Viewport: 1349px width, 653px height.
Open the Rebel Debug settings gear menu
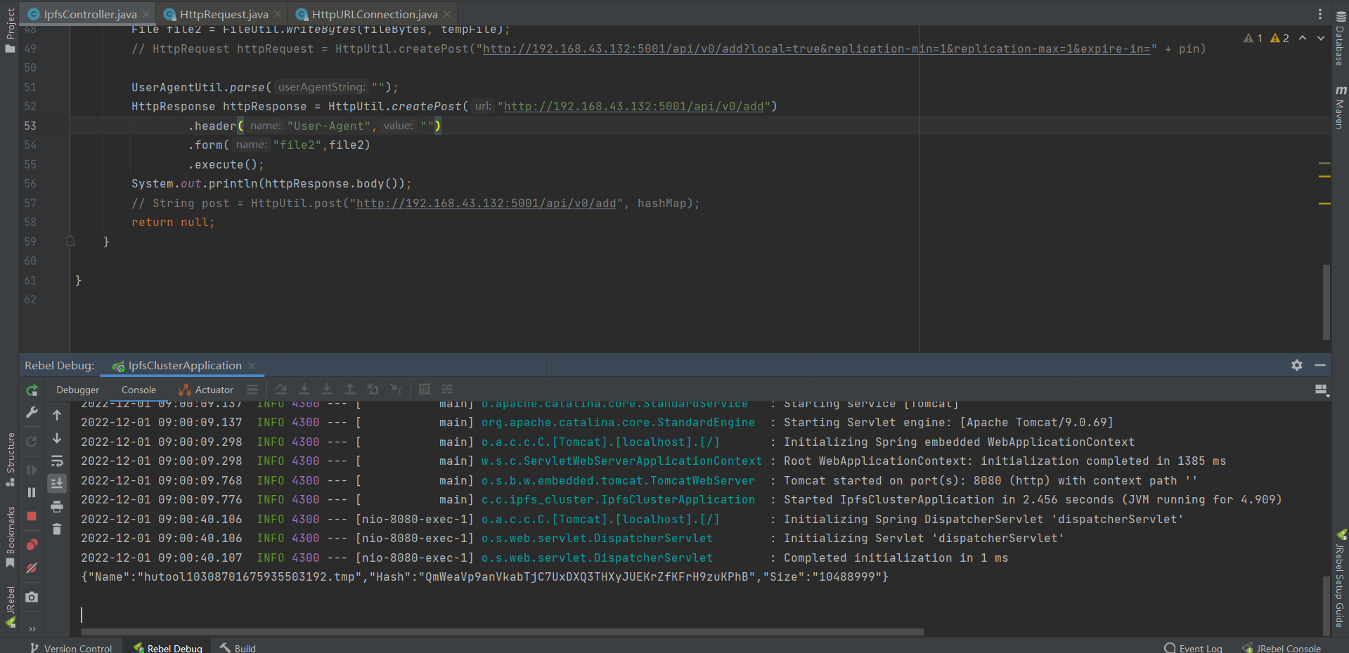tap(1296, 365)
